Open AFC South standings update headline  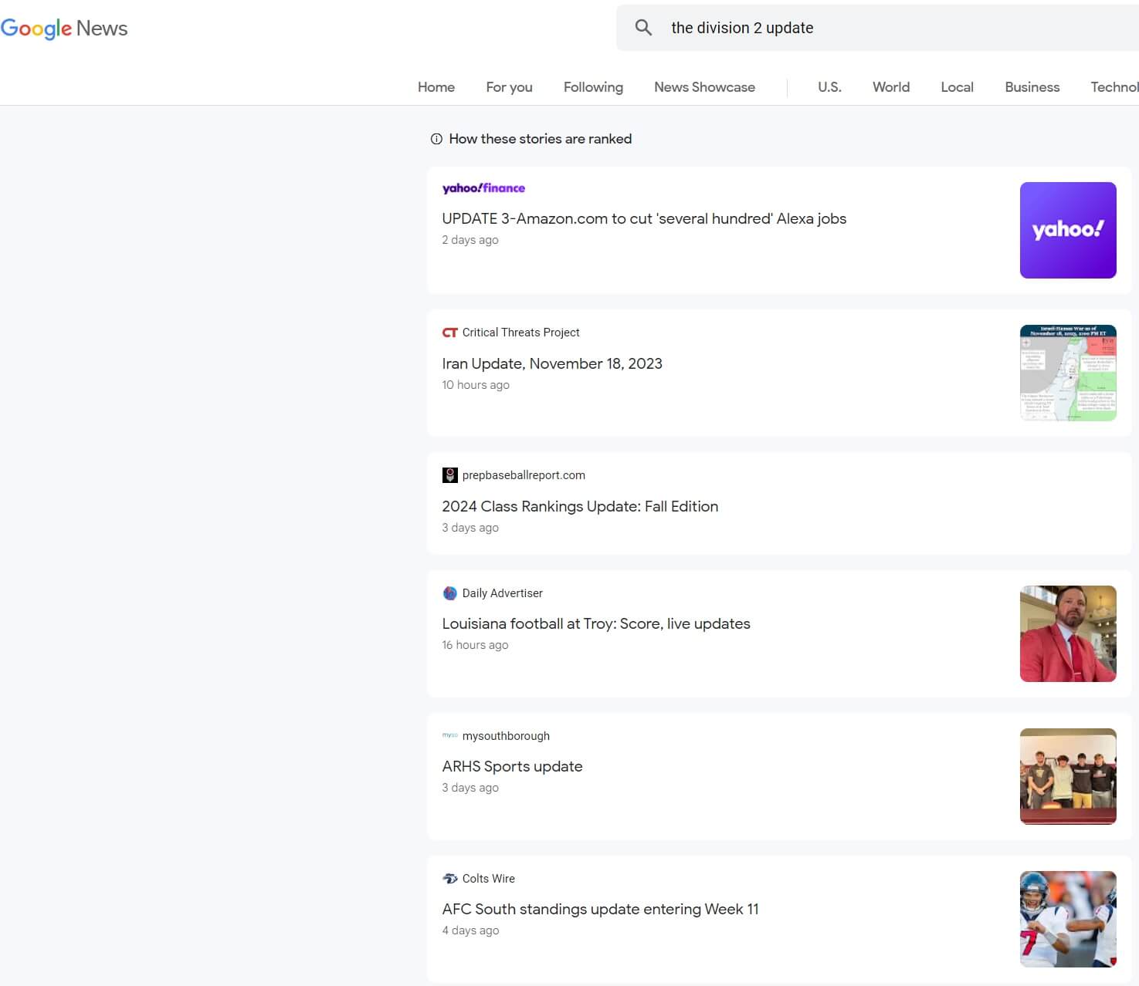click(600, 910)
